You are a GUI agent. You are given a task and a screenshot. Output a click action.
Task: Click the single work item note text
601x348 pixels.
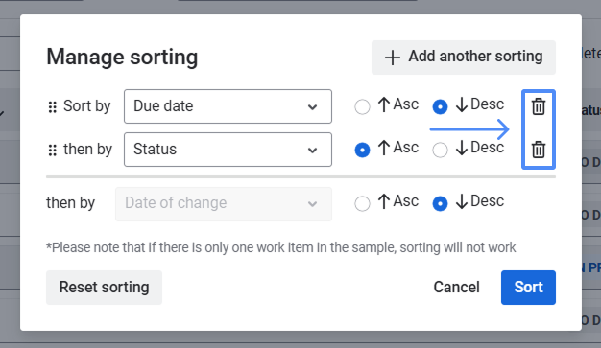[x=281, y=247]
